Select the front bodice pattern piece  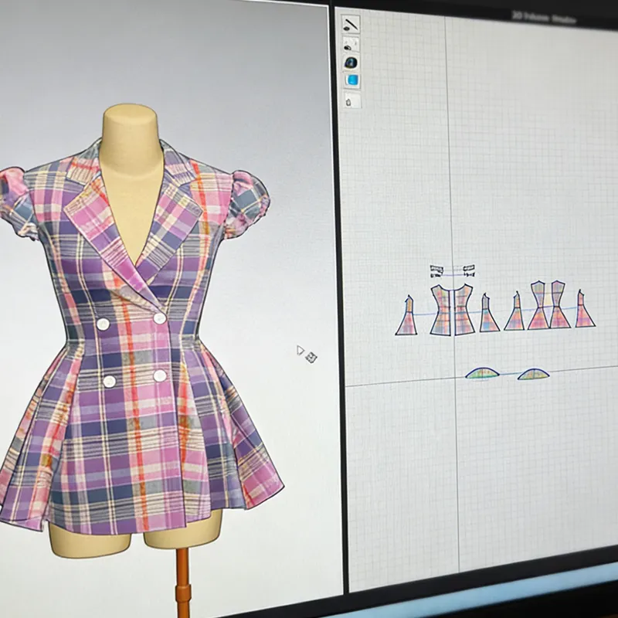point(451,309)
